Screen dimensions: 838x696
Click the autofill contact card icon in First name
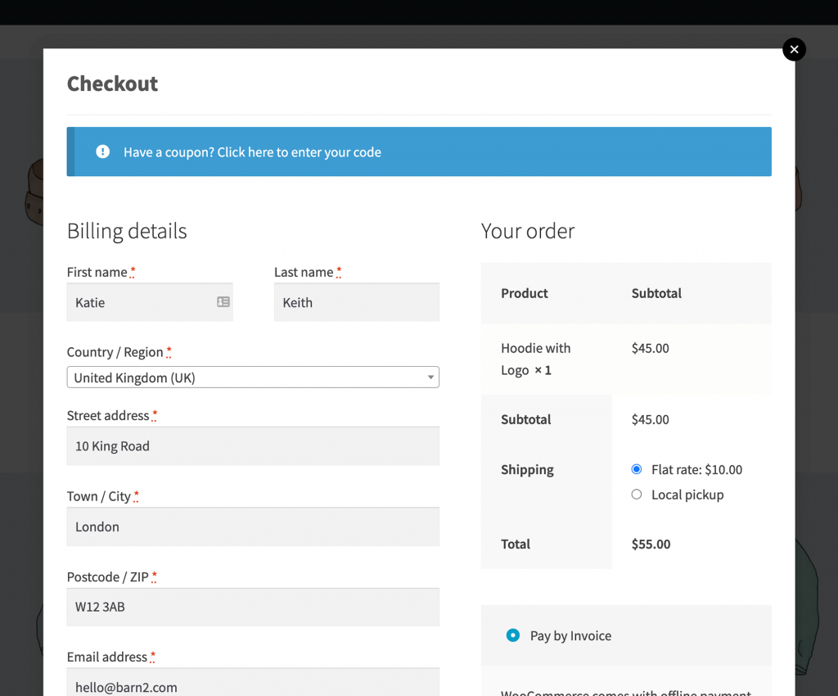click(x=223, y=302)
